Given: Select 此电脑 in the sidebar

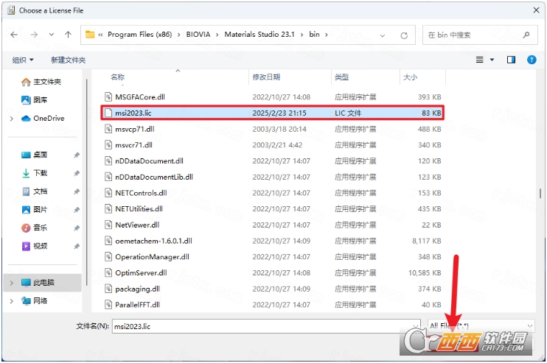Looking at the screenshot, I should (43, 283).
